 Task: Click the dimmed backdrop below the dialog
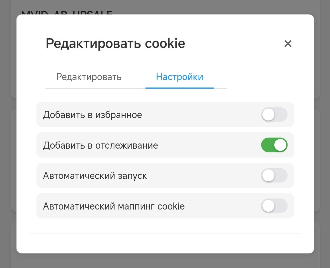tap(165, 261)
